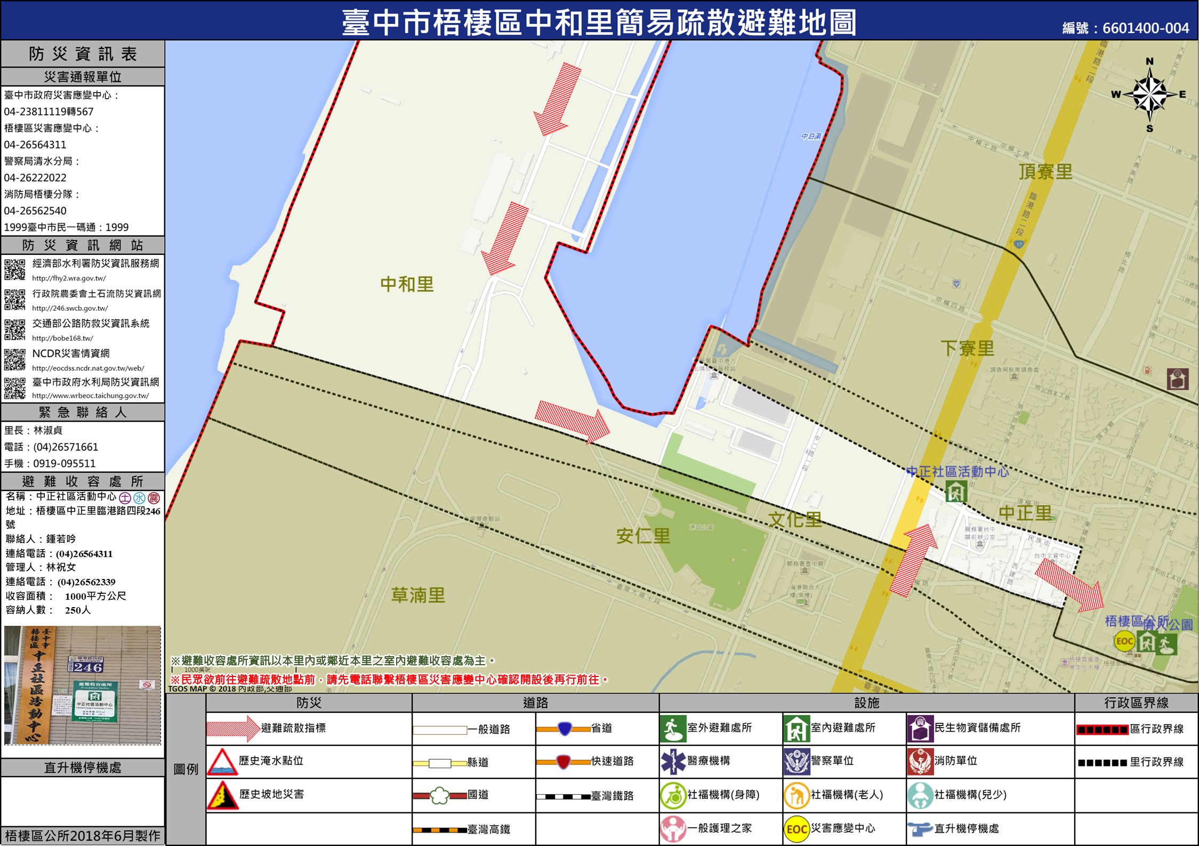Click the medical institution icon in legend

[x=673, y=761]
